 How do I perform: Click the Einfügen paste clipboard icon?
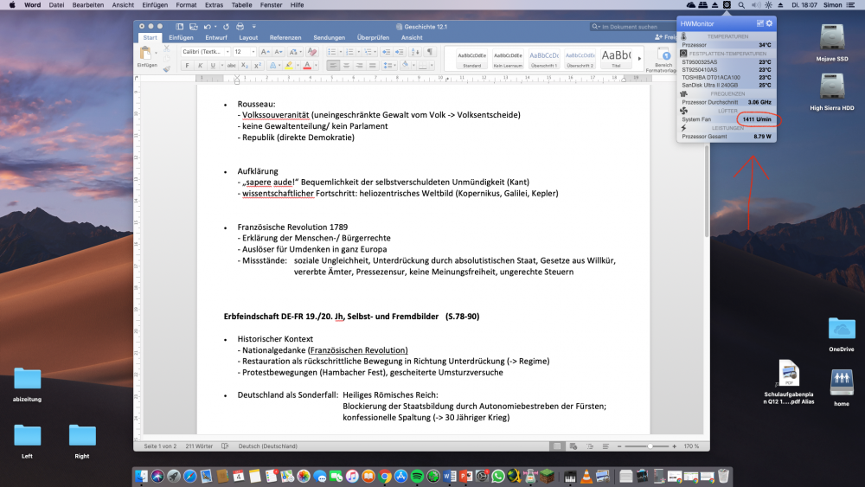click(145, 54)
